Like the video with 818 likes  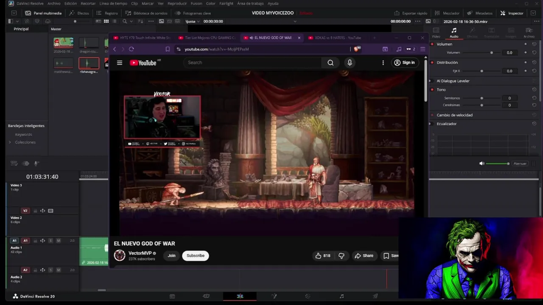pyautogui.click(x=323, y=256)
